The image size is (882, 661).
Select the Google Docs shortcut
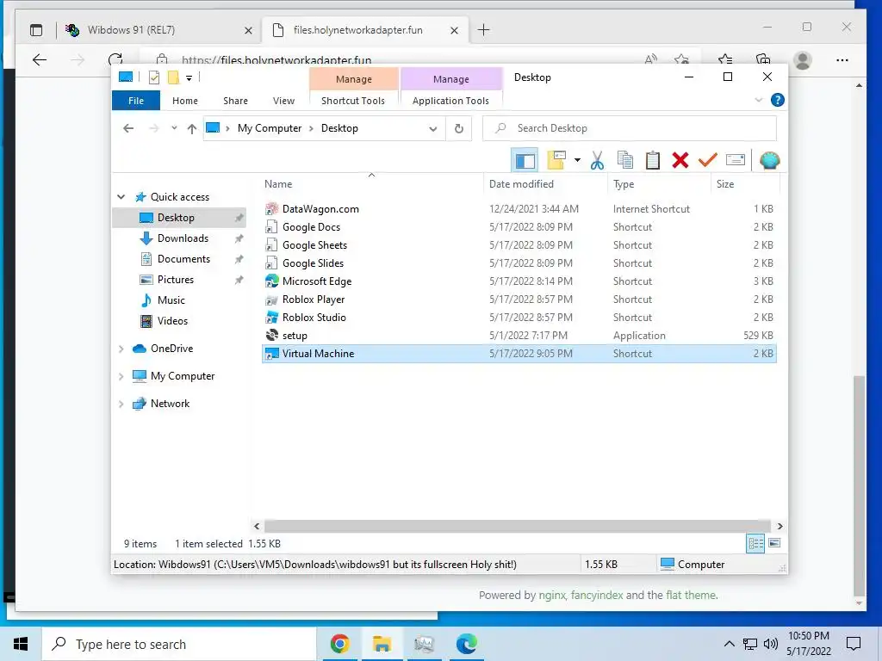[x=519, y=227]
